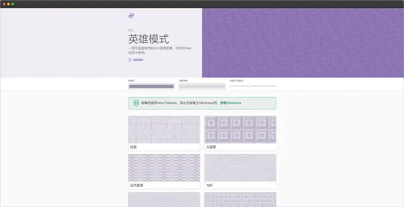Open the 浏览模式 link
This screenshot has width=404, height=207.
click(136, 60)
